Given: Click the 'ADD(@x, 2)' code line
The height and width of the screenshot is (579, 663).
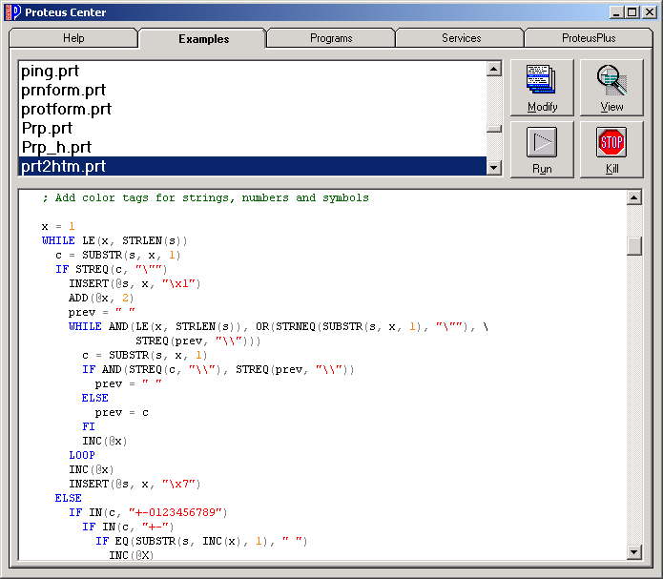Looking at the screenshot, I should [101, 298].
